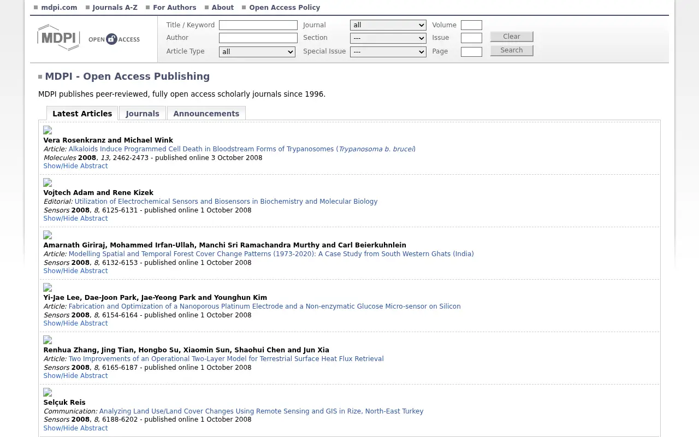
Task: Toggle abstract for the Vojtech Adam editorial
Action: pos(76,218)
